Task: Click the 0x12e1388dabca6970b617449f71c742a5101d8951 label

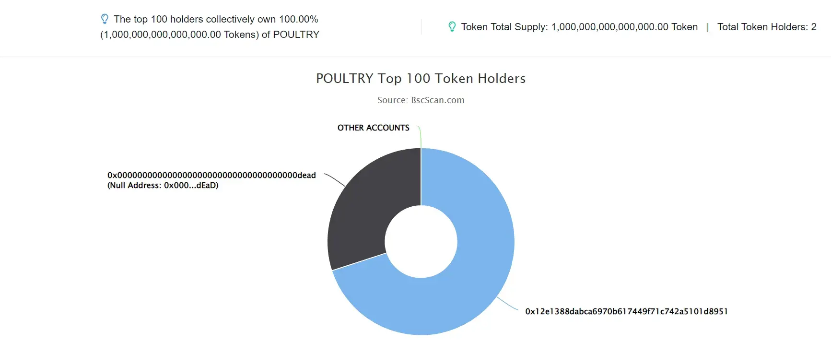Action: coord(626,311)
